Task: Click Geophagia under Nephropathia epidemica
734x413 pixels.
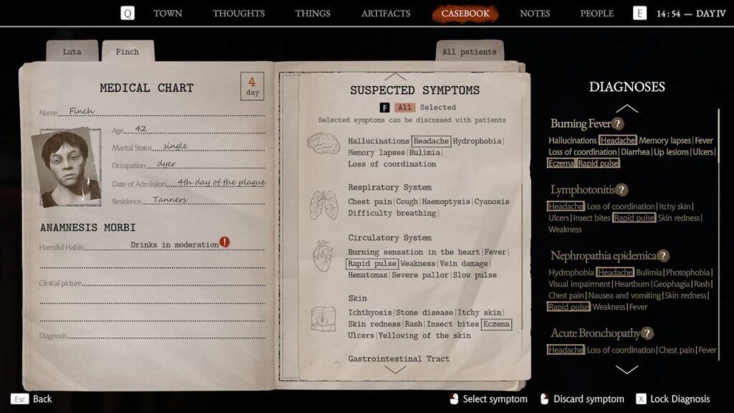Action: pos(672,284)
